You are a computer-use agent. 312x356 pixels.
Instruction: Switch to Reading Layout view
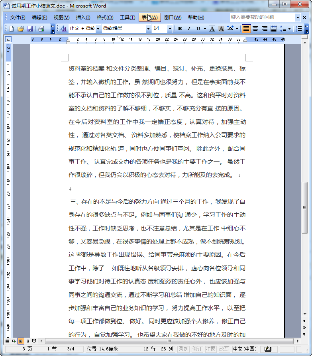34,341
